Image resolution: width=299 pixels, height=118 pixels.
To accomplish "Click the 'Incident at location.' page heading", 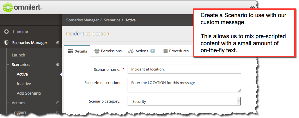I will [88, 34].
